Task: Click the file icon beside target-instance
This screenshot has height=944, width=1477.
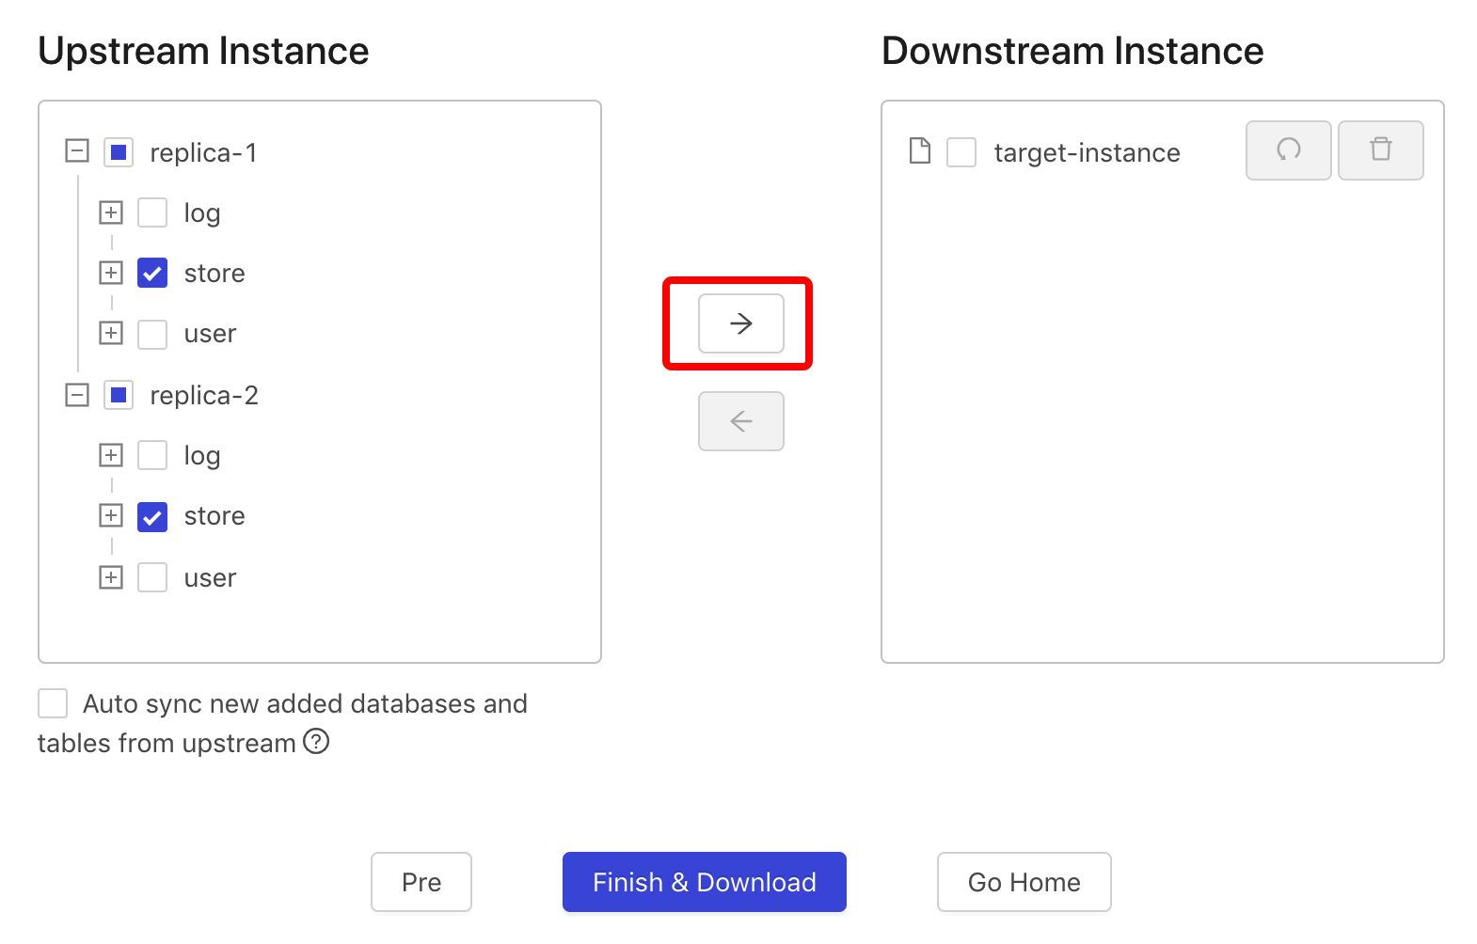Action: (920, 151)
